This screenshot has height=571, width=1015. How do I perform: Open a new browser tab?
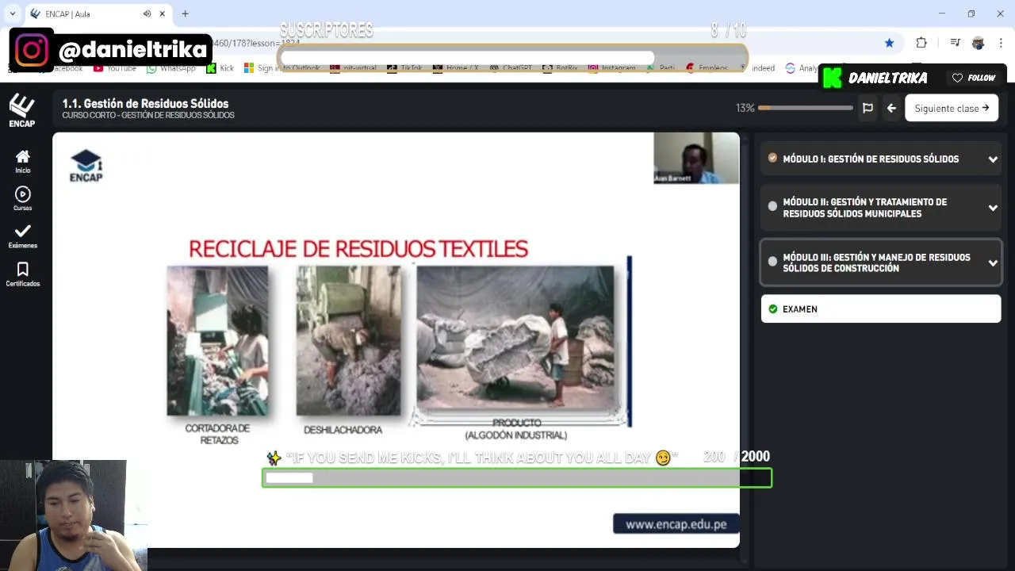tap(185, 13)
